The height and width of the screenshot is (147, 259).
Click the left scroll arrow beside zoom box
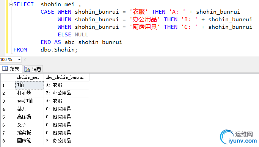pyautogui.click(x=25, y=59)
